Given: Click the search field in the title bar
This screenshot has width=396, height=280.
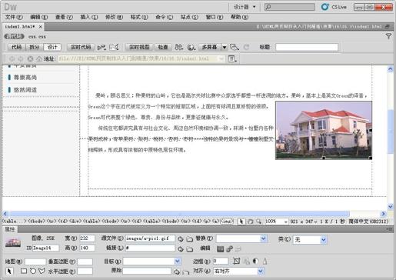Looking at the screenshot, I should click(x=290, y=7).
